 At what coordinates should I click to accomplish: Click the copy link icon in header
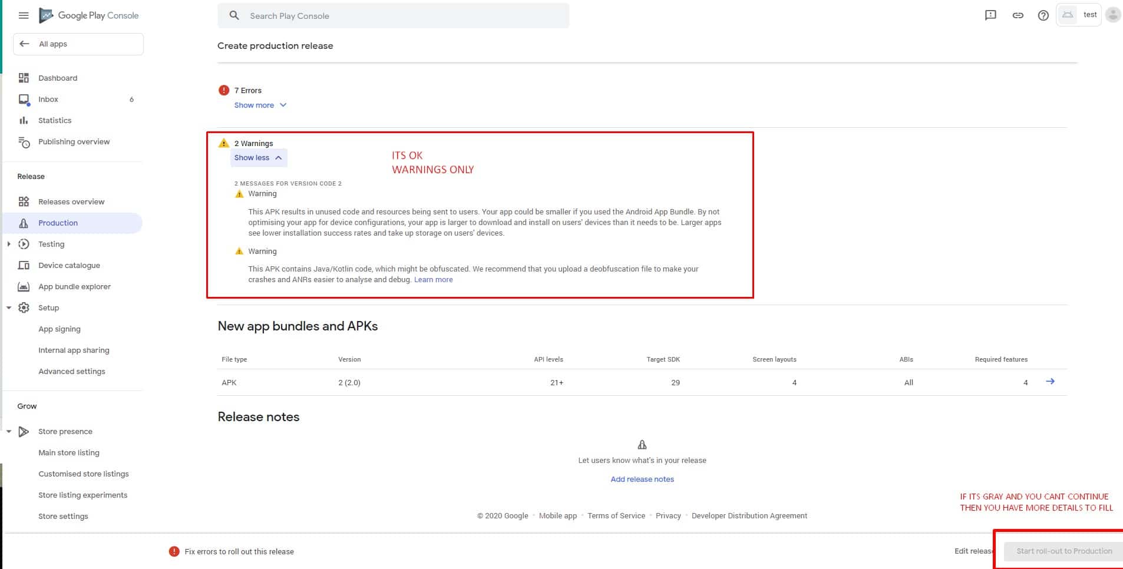(1018, 15)
